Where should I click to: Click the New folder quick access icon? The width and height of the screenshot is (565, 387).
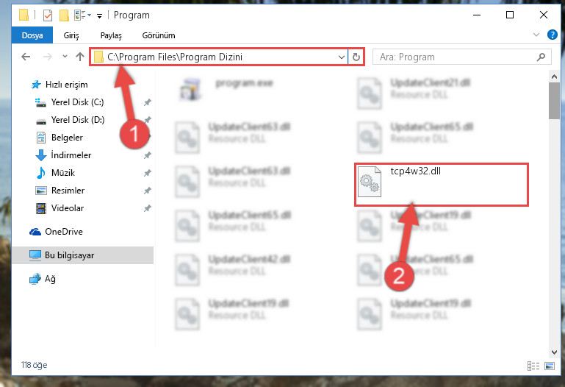coord(64,15)
